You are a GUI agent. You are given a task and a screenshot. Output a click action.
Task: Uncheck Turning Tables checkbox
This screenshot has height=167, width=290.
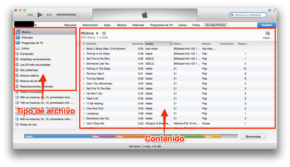click(x=84, y=79)
